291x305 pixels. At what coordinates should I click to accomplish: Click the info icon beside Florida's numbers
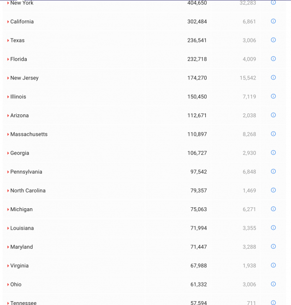(x=273, y=59)
